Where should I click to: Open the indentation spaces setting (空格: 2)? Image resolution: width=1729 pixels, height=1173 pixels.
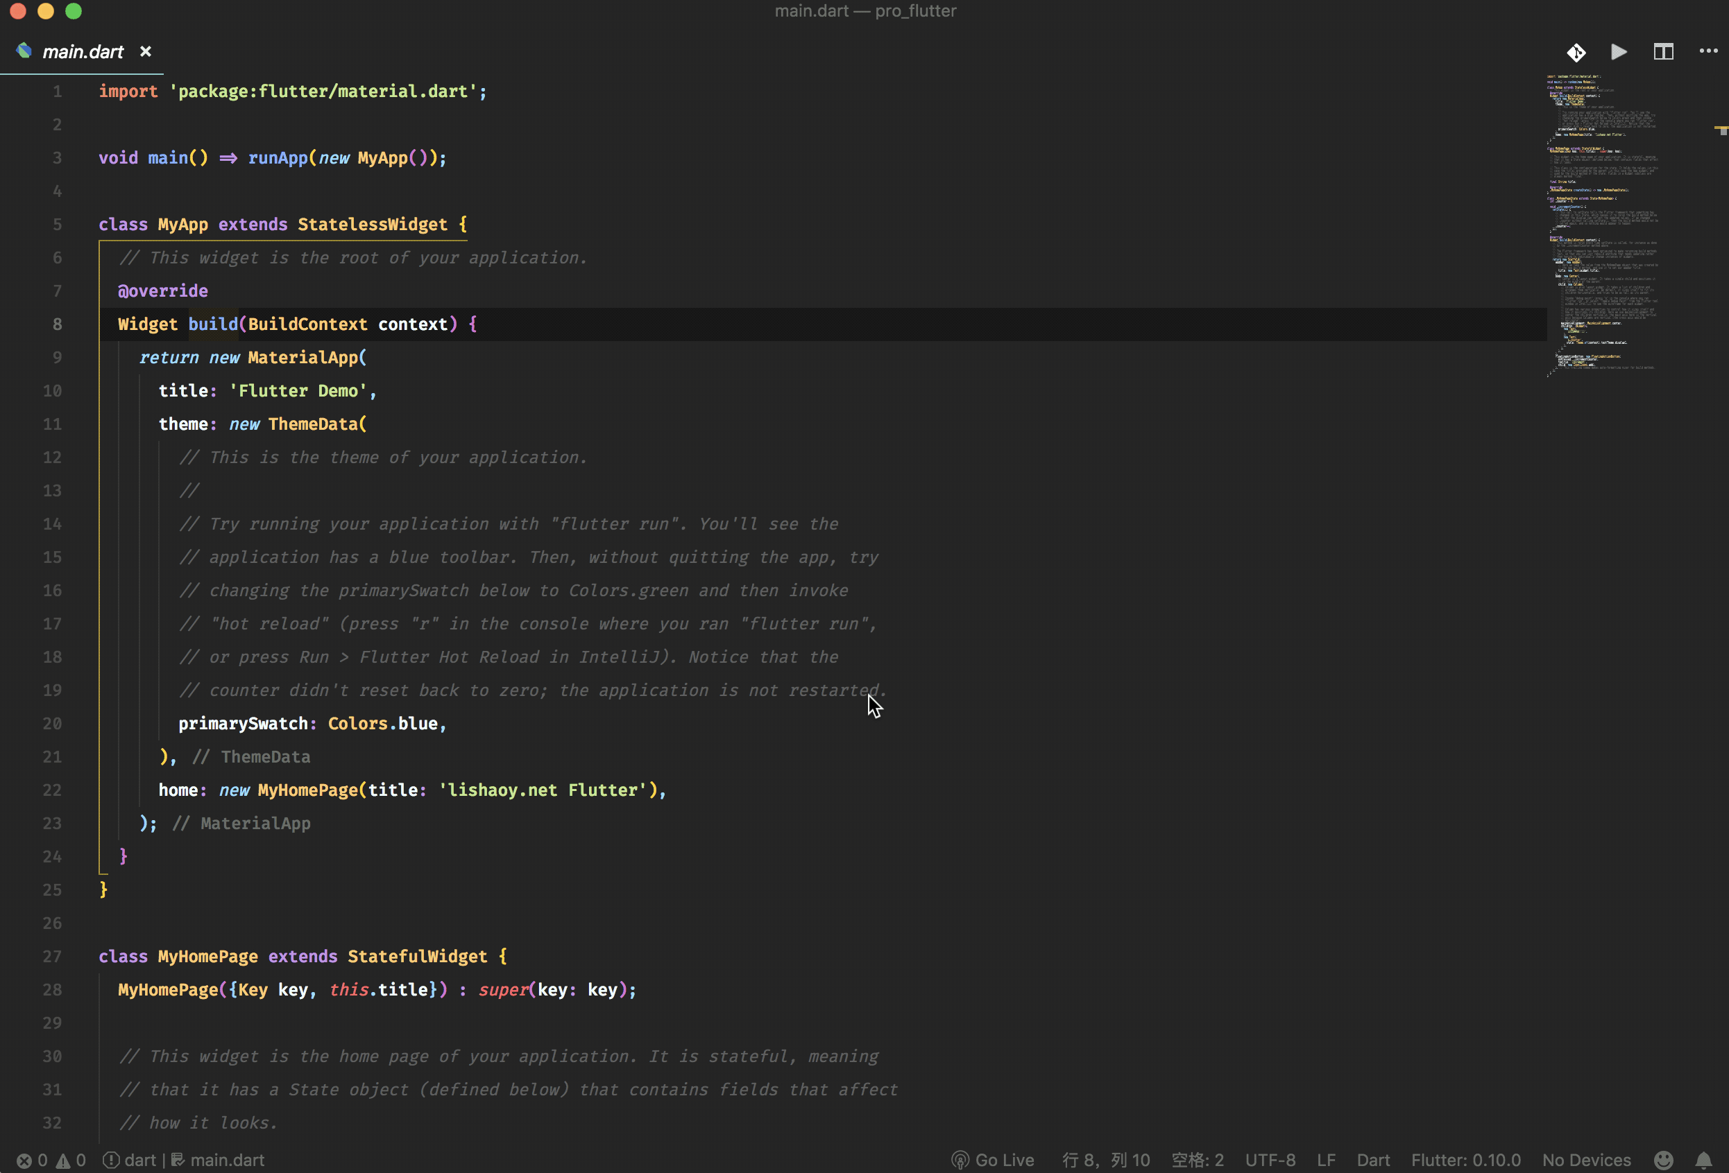click(x=1197, y=1160)
